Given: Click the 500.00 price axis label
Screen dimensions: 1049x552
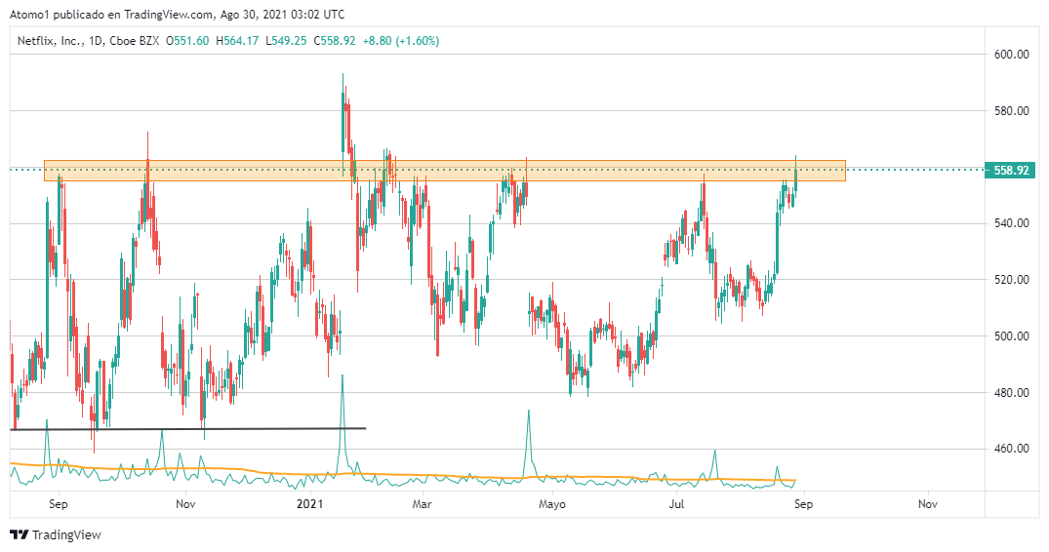Looking at the screenshot, I should [x=1011, y=336].
